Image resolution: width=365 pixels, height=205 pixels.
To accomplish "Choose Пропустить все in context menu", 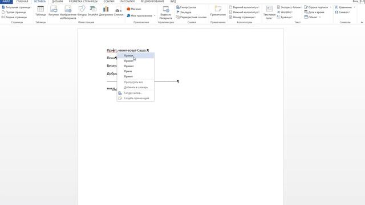I will [x=136, y=82].
